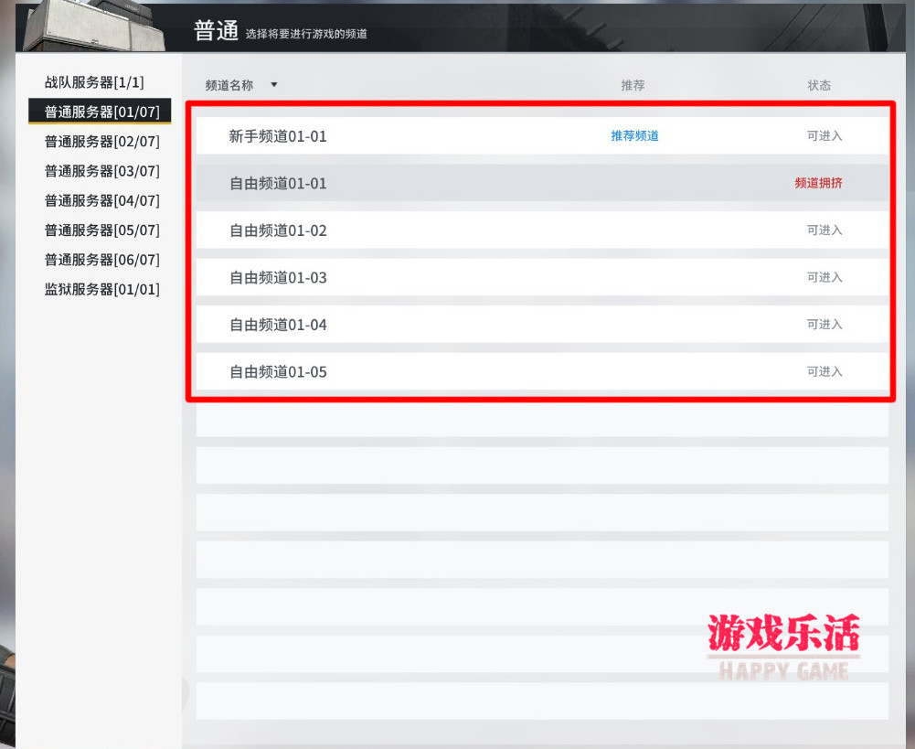Click 可进入 status of 自由频道01-03
This screenshot has height=749, width=915.
825,277
